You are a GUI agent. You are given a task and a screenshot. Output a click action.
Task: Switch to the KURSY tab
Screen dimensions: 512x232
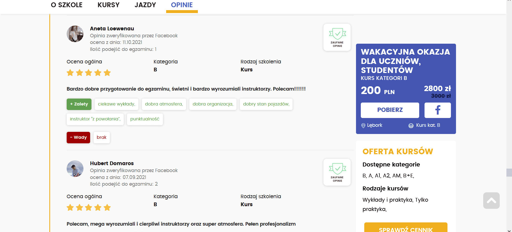coord(109,5)
